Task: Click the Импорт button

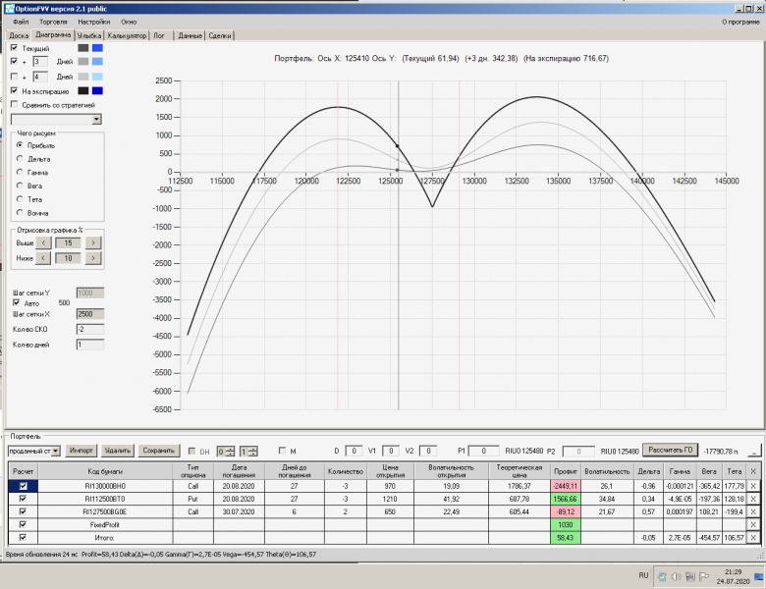Action: pyautogui.click(x=82, y=451)
